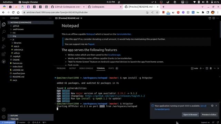Image resolution: width=221 pixels, height=124 pixels.
Task: Expand the img folder
Action: click(x=30, y=36)
